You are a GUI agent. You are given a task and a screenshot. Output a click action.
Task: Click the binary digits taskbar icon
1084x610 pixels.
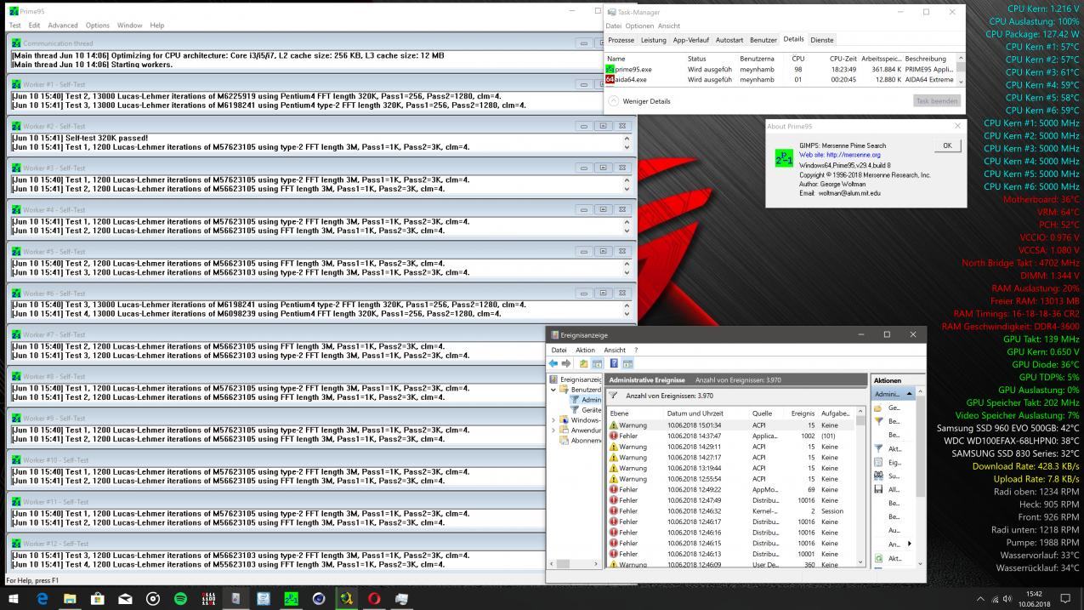208,598
